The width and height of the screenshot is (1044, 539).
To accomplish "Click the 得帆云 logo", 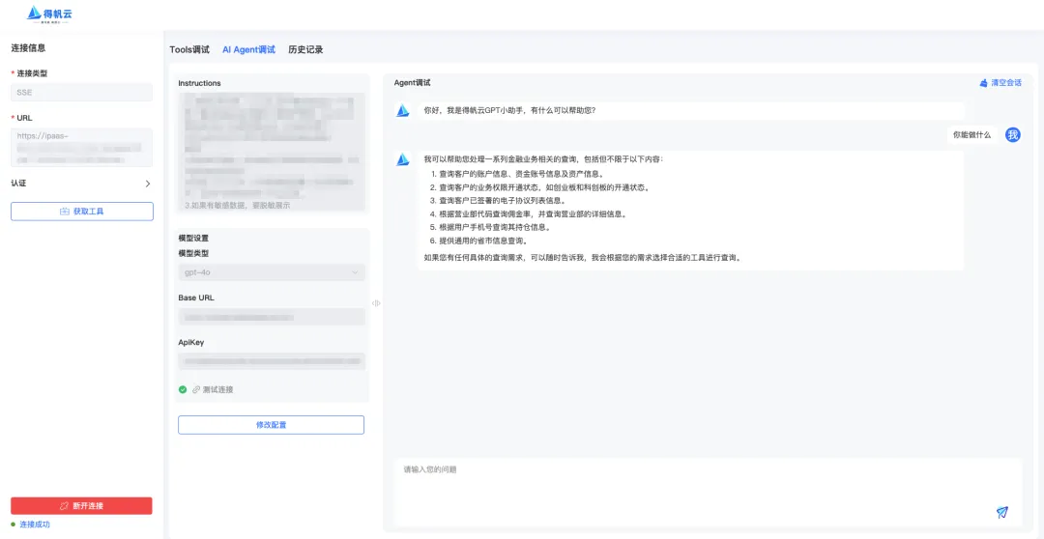I will coord(48,14).
